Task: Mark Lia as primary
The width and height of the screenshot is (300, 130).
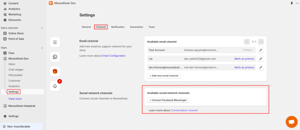Action: [x=244, y=59]
